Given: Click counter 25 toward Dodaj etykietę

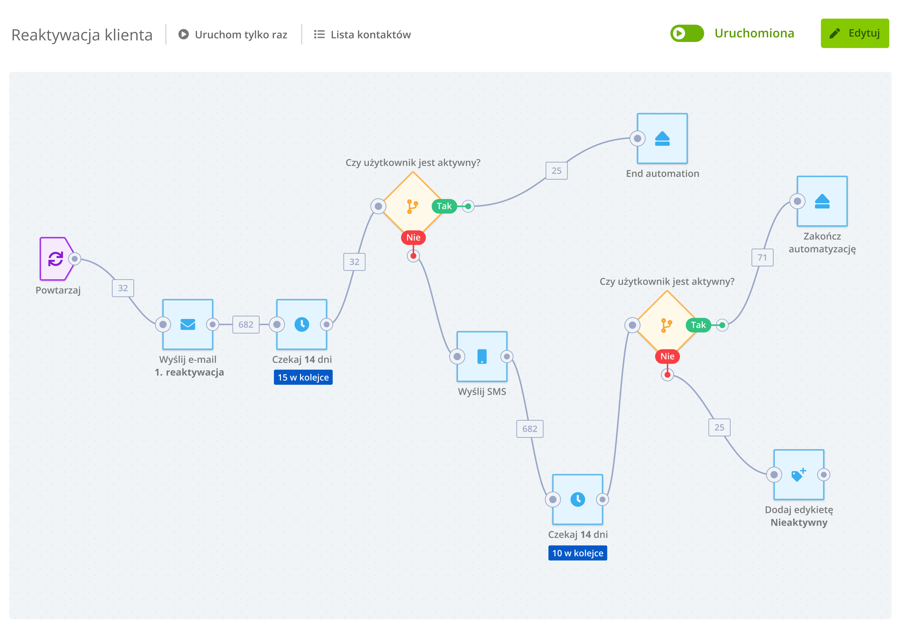Looking at the screenshot, I should (x=719, y=428).
